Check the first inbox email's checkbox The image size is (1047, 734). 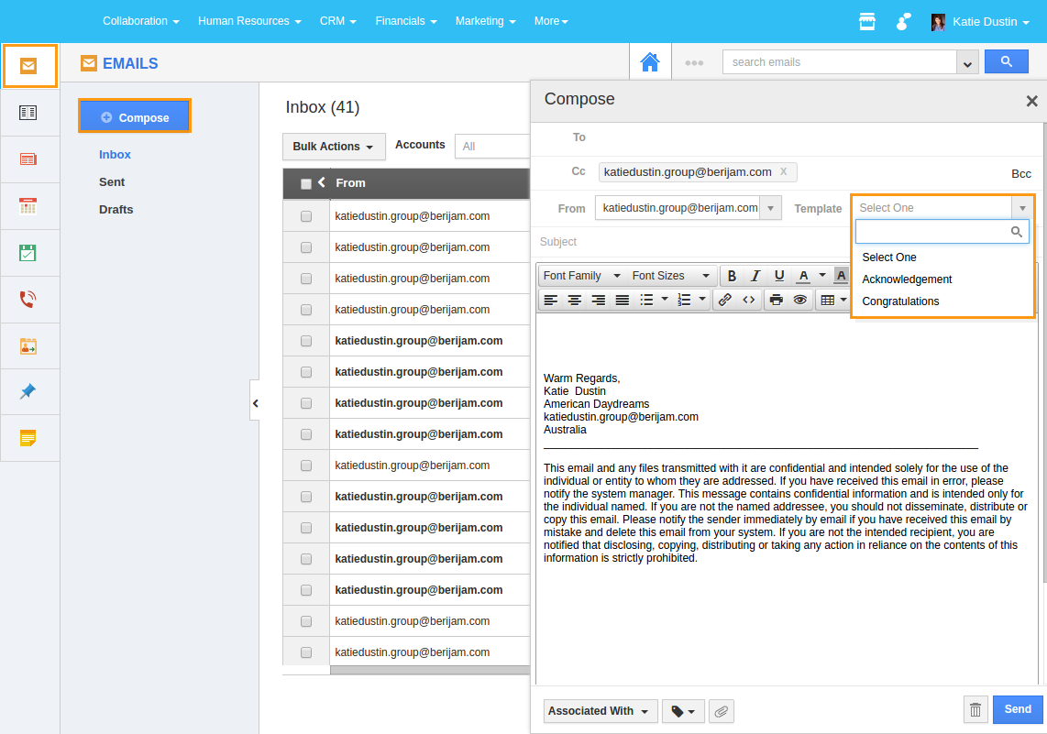pos(306,216)
